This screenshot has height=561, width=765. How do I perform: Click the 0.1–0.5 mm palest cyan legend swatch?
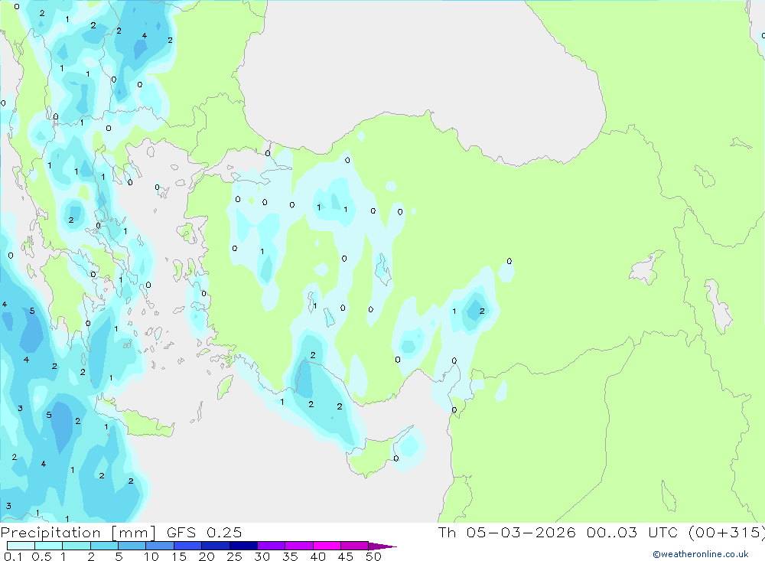21,546
